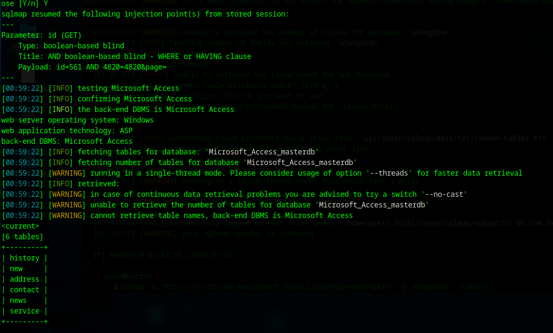Click the "cannot retrieve table names" warning

177,215
